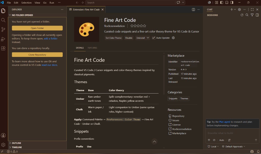This screenshot has width=261, height=154.
Task: Open the Explorer view in activity bar
Action: pyautogui.click(x=3, y=11)
